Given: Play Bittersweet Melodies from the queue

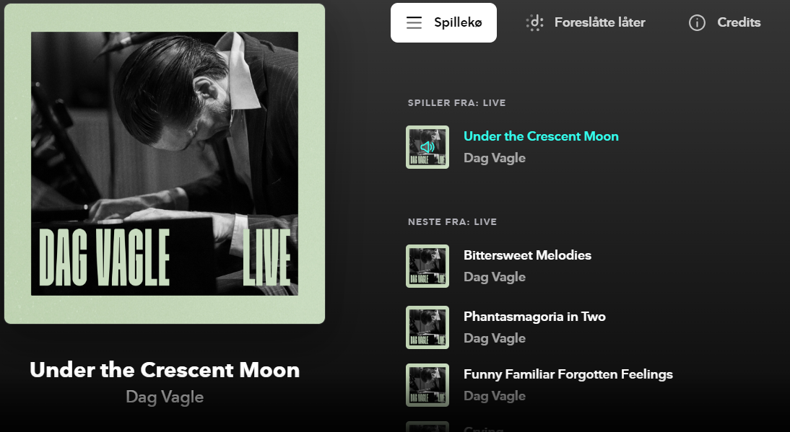Looking at the screenshot, I should [527, 255].
